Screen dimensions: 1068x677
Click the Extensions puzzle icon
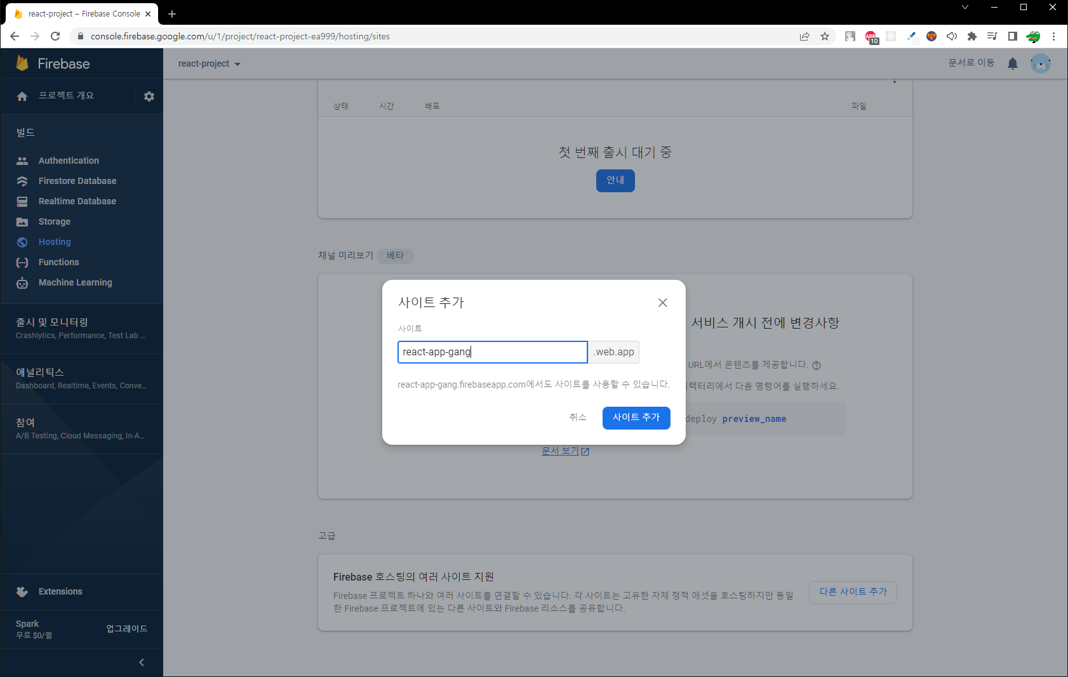(x=22, y=591)
